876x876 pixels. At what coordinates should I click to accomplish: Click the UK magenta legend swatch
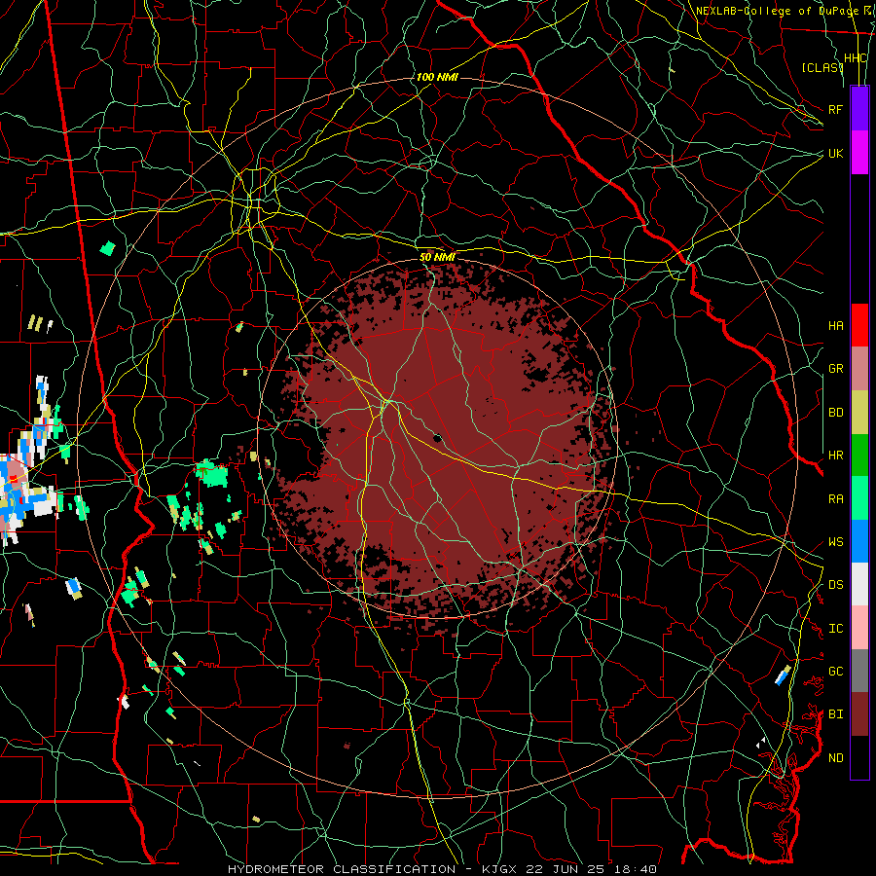(859, 153)
